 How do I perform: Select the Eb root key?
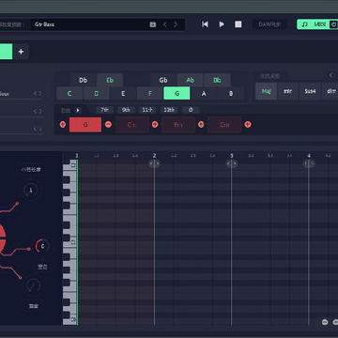110,80
